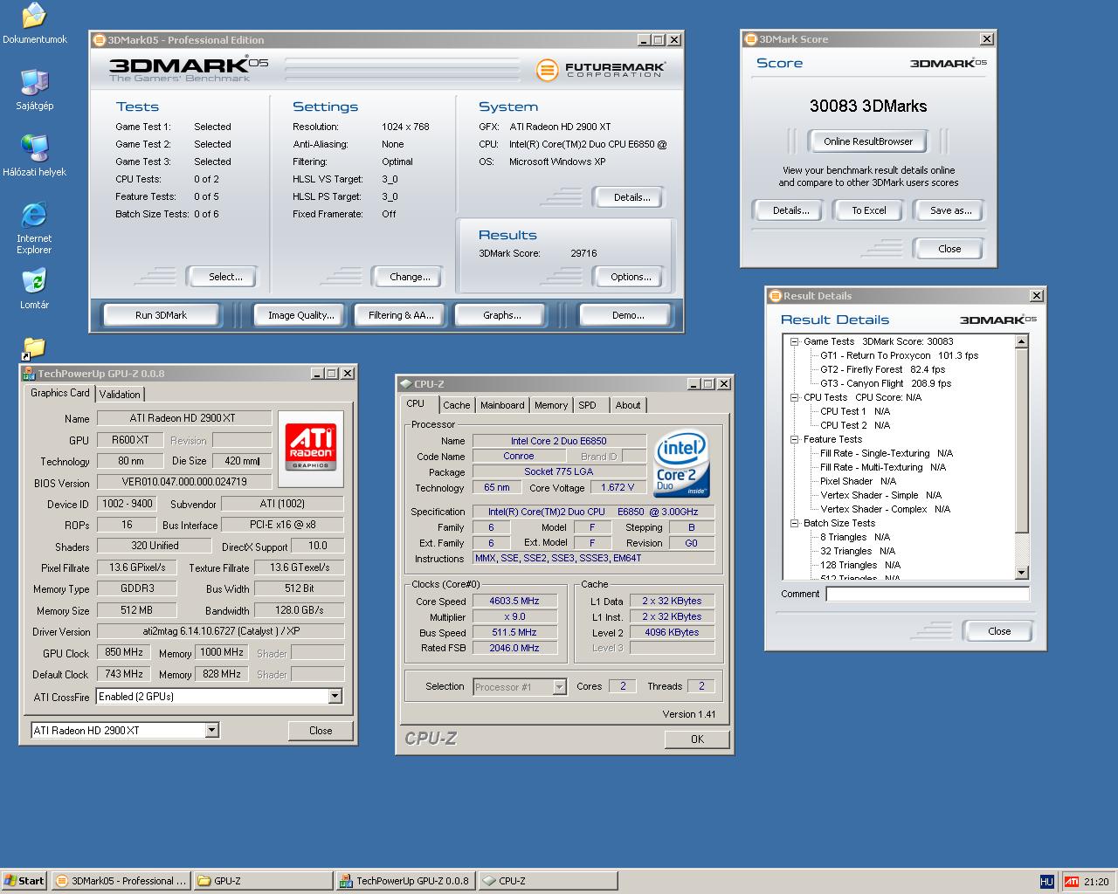Viewport: 1118px width, 894px height.
Task: Click the GPU-Z window title icon
Action: click(30, 373)
